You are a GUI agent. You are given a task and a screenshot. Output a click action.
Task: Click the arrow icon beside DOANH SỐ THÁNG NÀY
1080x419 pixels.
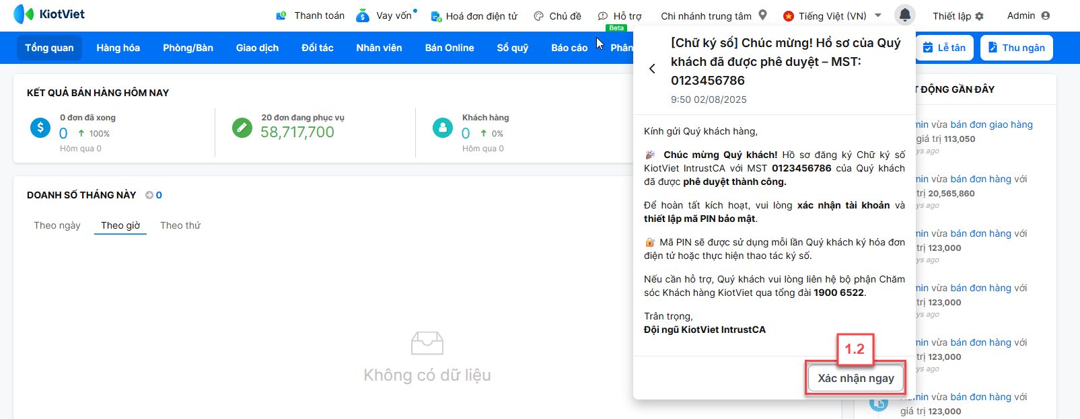pyautogui.click(x=149, y=195)
